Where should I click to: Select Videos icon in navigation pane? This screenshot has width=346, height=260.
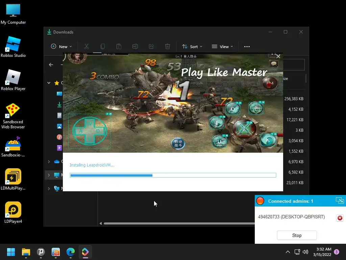pyautogui.click(x=59, y=148)
